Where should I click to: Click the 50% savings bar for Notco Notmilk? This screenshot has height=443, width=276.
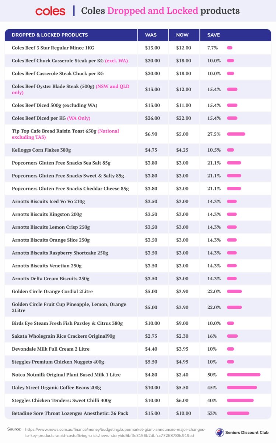click(x=244, y=375)
